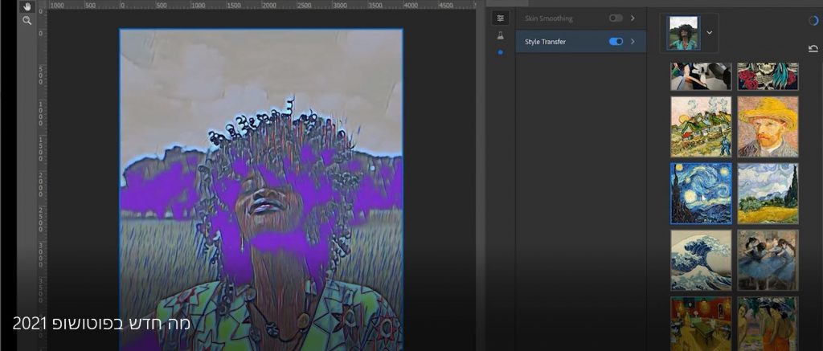Viewport: 823px width, 351px height.
Task: Expand the Style Transfer chevron arrow
Action: point(633,42)
